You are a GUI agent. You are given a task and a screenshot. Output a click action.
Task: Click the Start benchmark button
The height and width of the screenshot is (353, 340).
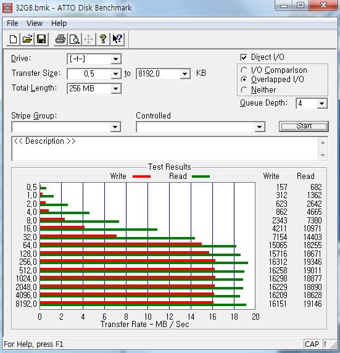[304, 127]
